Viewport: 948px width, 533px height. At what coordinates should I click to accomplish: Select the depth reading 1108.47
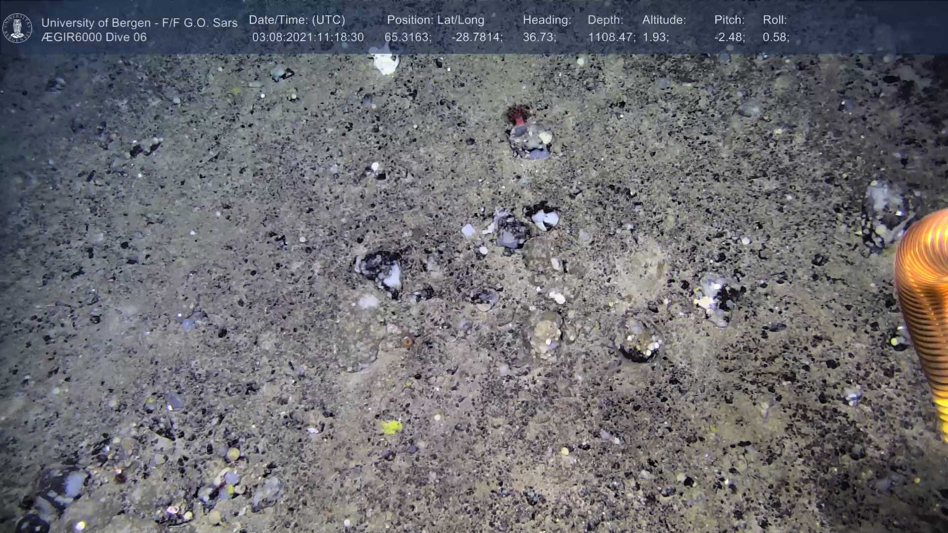point(611,38)
